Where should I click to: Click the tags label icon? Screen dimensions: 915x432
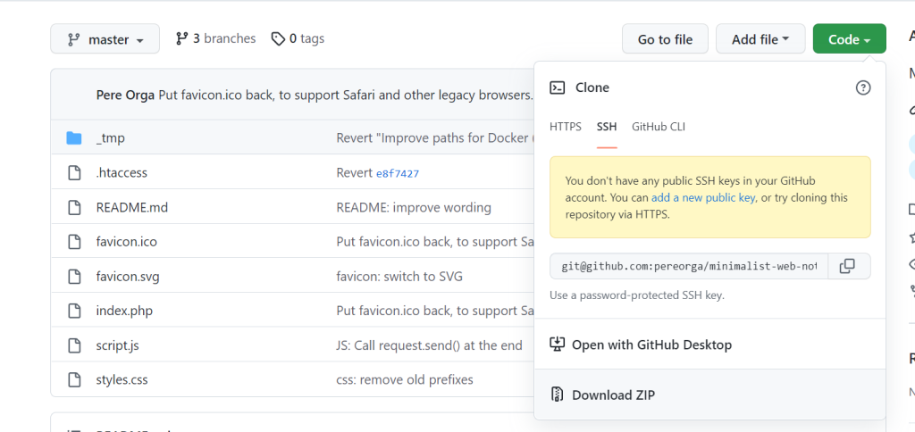tap(279, 38)
